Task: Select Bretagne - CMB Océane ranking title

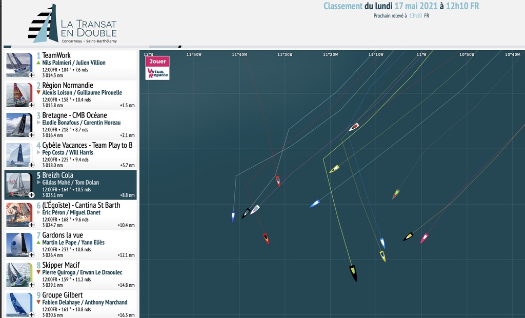Action: pyautogui.click(x=74, y=115)
